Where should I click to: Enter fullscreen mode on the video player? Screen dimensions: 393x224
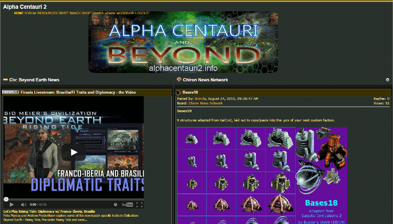click(140, 204)
